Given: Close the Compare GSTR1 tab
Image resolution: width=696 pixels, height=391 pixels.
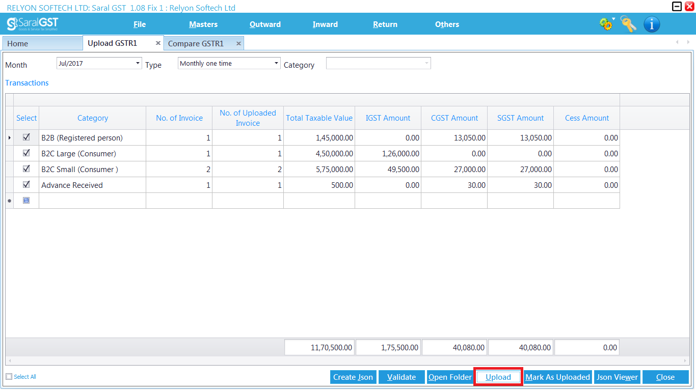Looking at the screenshot, I should [x=238, y=43].
